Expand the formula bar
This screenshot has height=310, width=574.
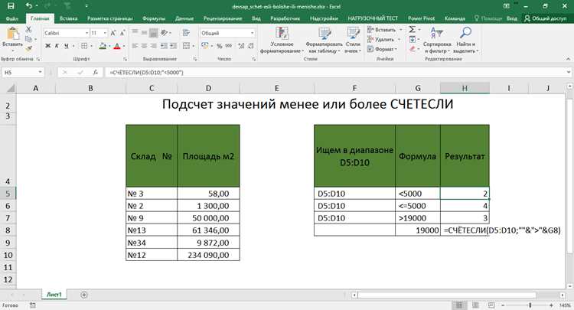tap(569, 73)
